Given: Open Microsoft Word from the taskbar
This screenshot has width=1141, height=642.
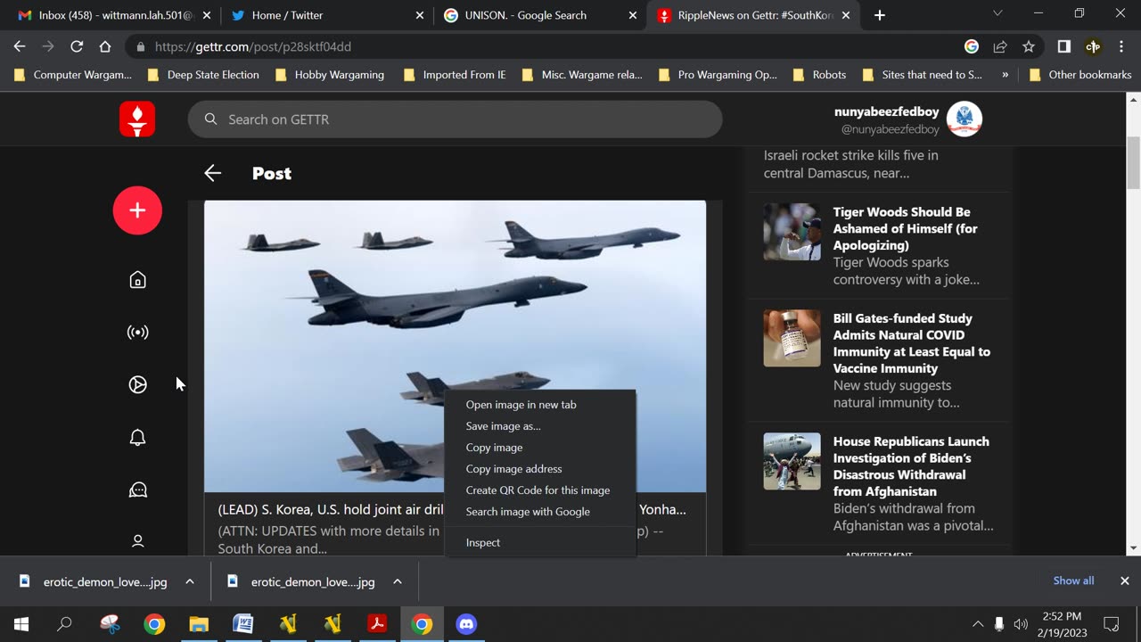Looking at the screenshot, I should point(242,624).
